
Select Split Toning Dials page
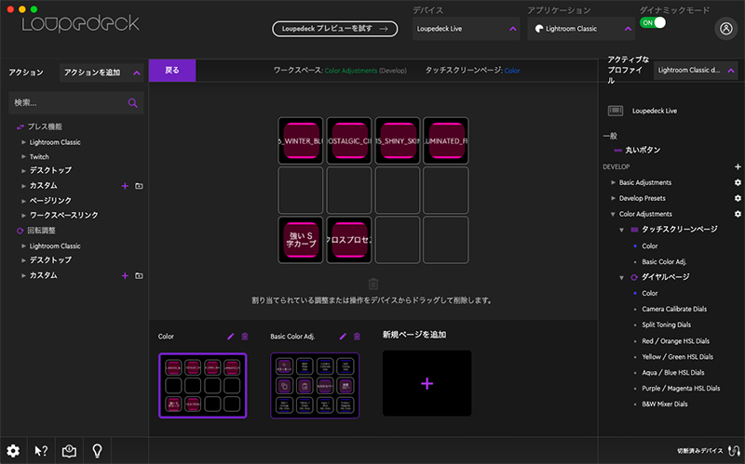click(x=666, y=325)
